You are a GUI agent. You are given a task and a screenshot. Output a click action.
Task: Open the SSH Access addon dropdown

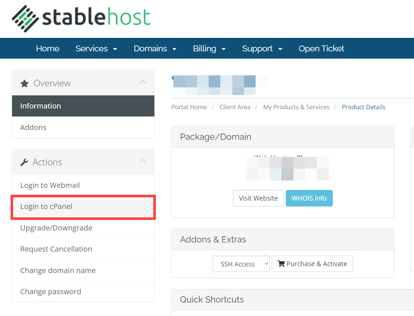(x=241, y=263)
